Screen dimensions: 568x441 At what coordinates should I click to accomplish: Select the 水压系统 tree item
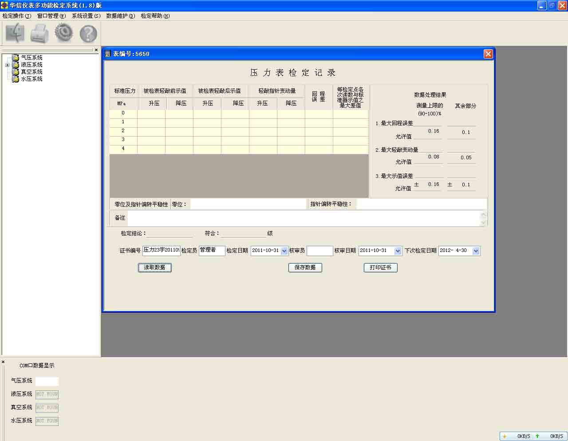point(32,79)
